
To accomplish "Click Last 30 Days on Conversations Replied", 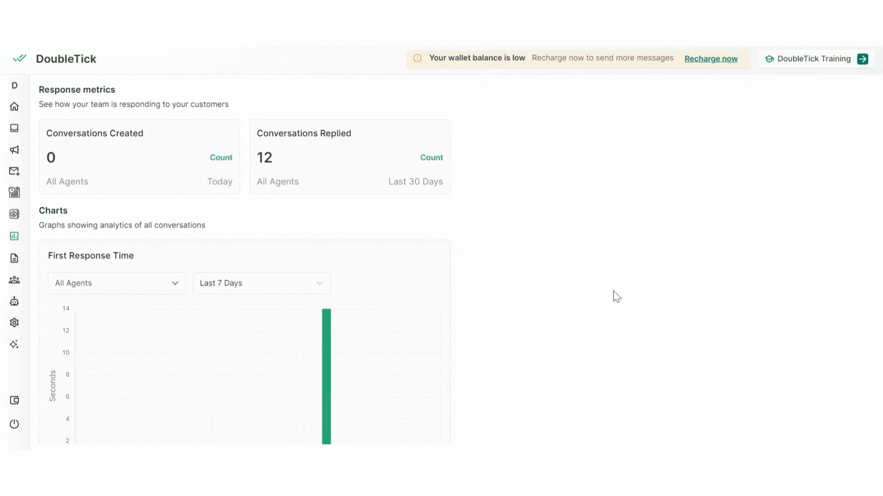I will click(415, 182).
